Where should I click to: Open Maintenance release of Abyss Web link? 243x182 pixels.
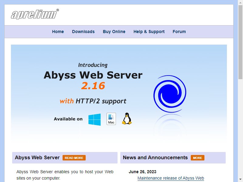[171, 178]
